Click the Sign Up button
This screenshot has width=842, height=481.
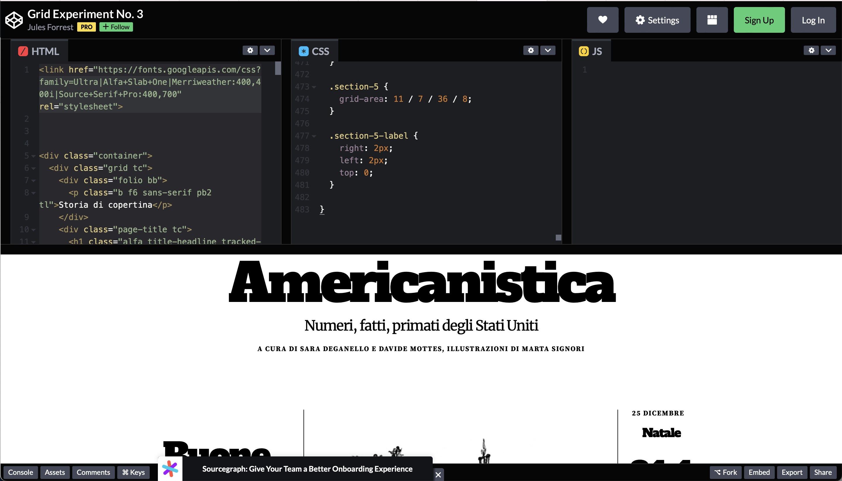(759, 20)
